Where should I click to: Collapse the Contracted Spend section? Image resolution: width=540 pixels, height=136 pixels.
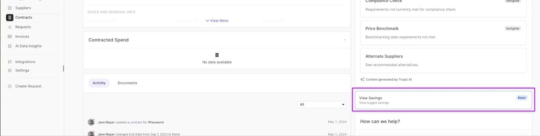click(344, 40)
